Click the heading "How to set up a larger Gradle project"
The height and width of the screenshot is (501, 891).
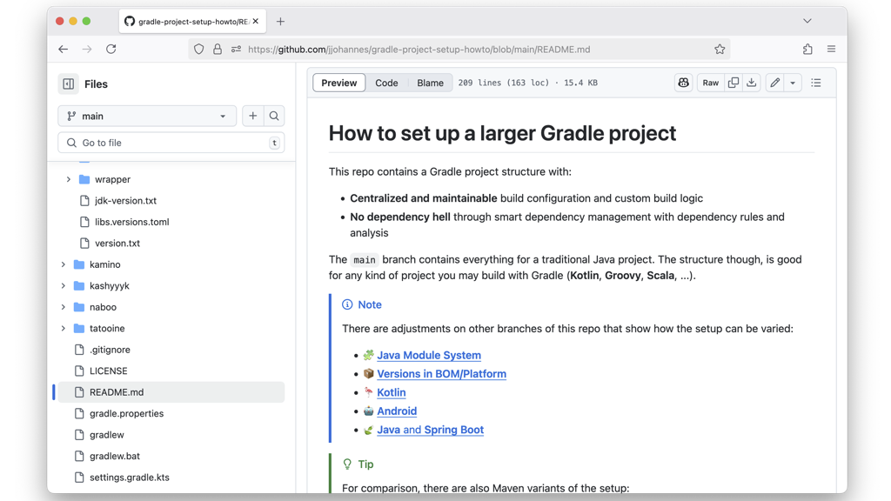(502, 133)
